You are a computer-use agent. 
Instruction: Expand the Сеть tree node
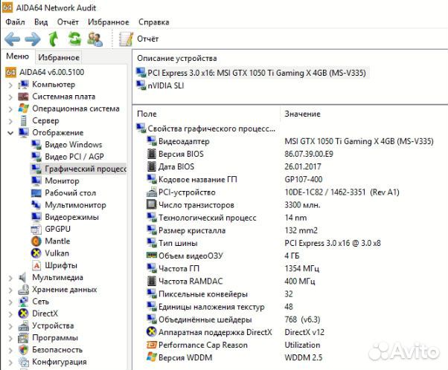pyautogui.click(x=10, y=302)
